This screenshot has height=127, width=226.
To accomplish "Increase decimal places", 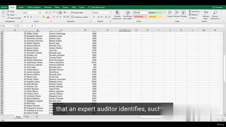I will (106, 17).
